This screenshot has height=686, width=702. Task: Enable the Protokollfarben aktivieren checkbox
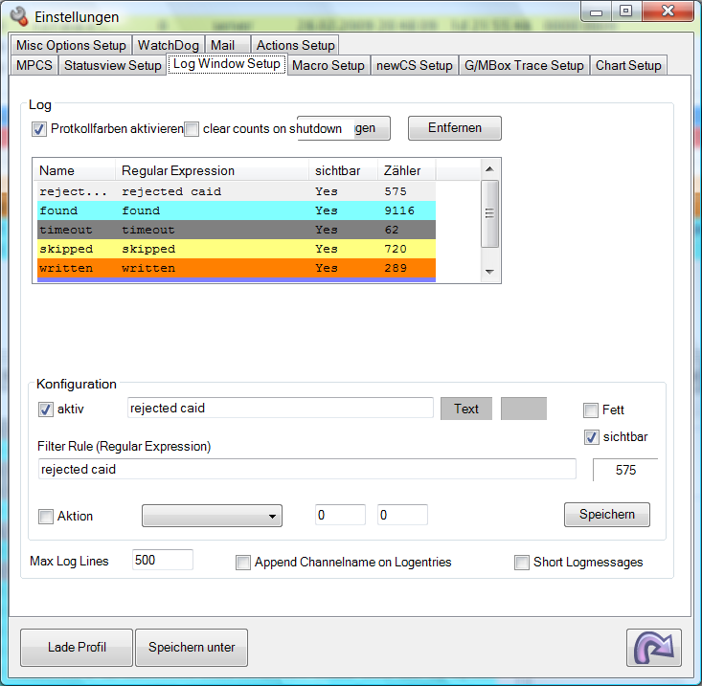pyautogui.click(x=39, y=128)
